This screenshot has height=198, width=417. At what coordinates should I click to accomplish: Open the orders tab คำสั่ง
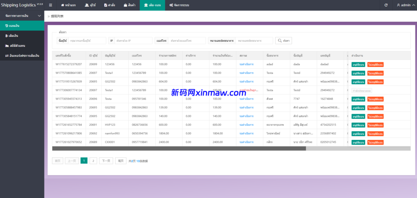109,5
